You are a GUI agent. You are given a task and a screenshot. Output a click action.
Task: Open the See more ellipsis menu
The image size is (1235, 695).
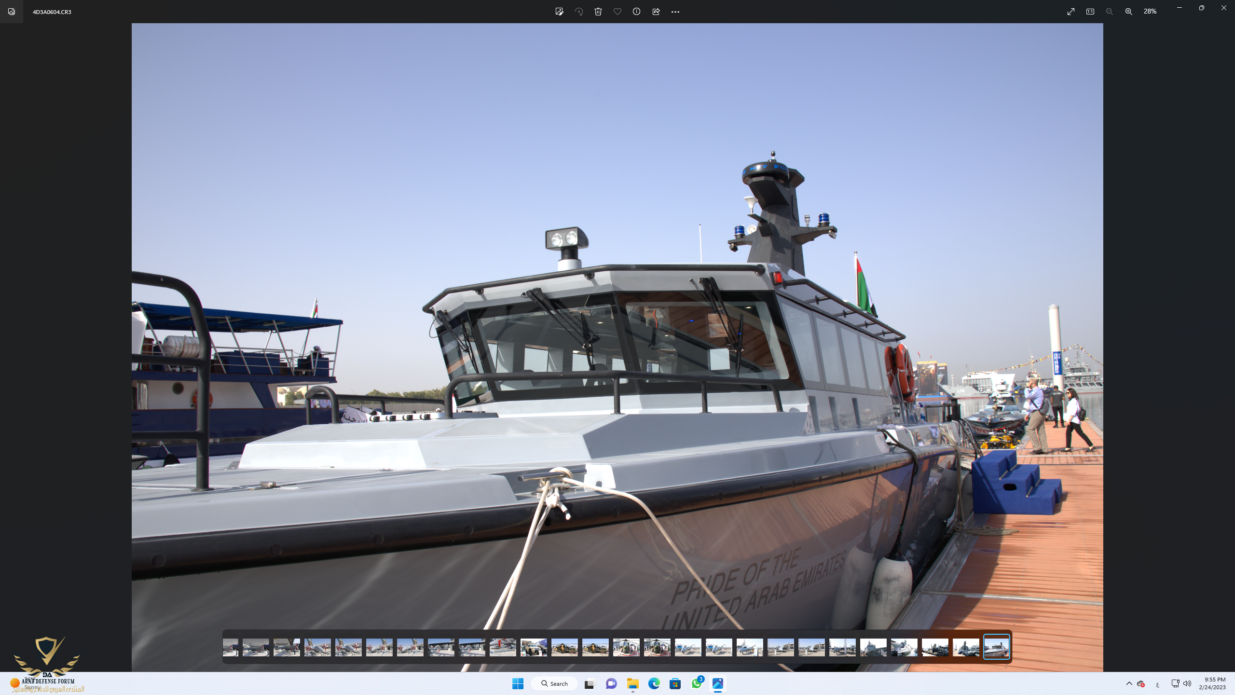[x=675, y=12]
